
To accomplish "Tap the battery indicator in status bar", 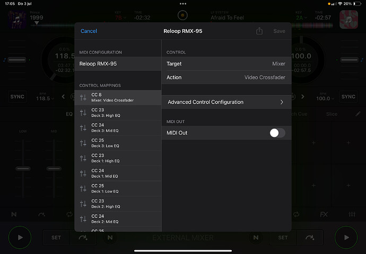I will [357, 4].
